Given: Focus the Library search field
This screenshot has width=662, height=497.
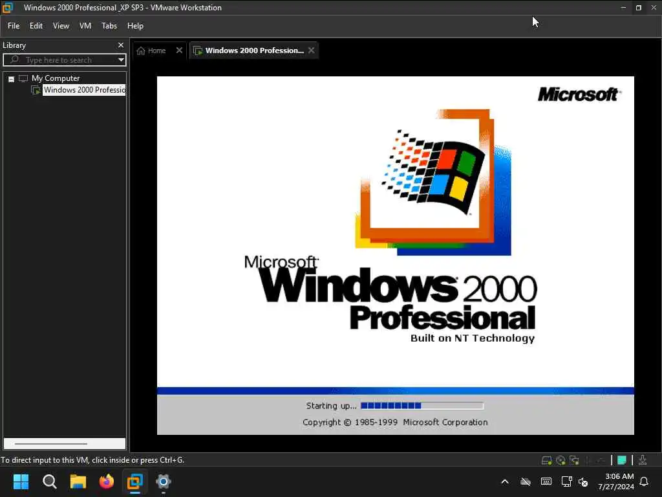Looking at the screenshot, I should pos(65,60).
